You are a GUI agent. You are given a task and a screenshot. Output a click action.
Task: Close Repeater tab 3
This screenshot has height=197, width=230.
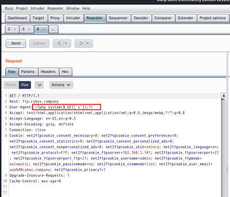[x=29, y=29]
